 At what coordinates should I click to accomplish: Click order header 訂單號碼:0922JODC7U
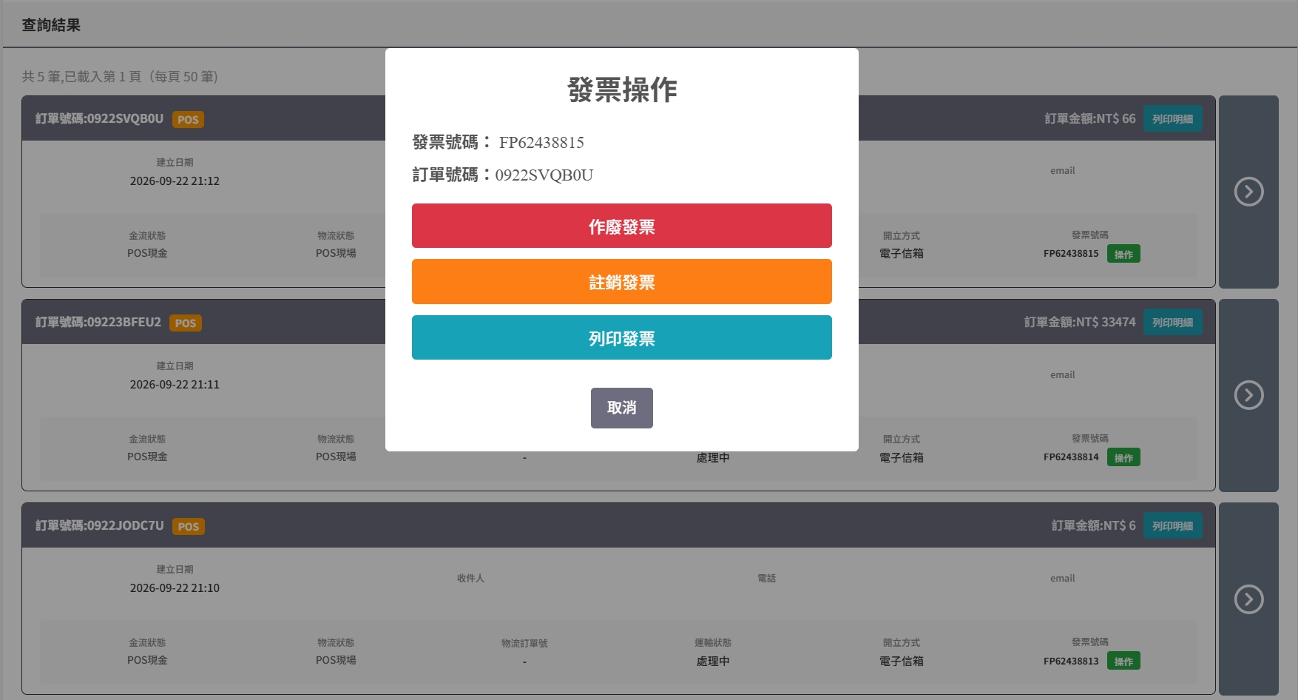(x=100, y=525)
